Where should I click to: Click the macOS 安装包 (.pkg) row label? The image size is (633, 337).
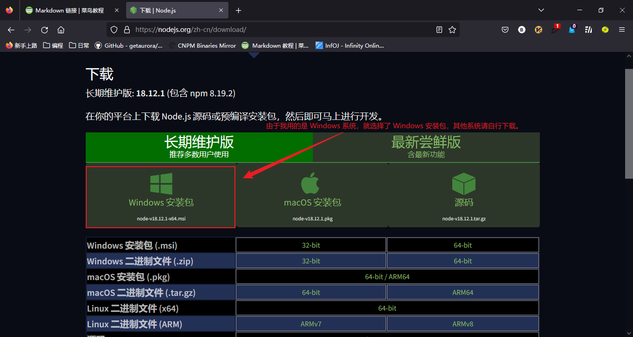(x=128, y=277)
